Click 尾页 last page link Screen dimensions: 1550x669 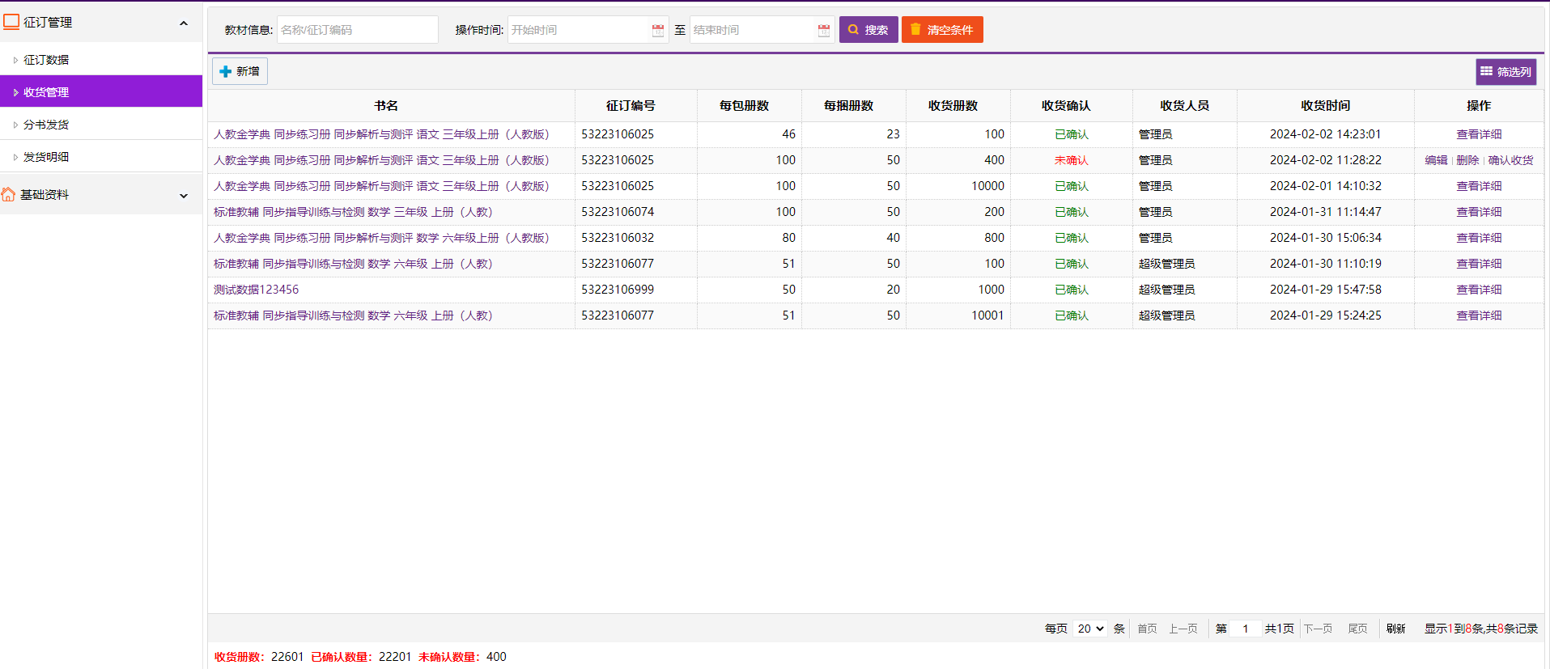point(1357,629)
